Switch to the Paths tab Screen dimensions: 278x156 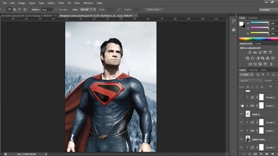264,70
